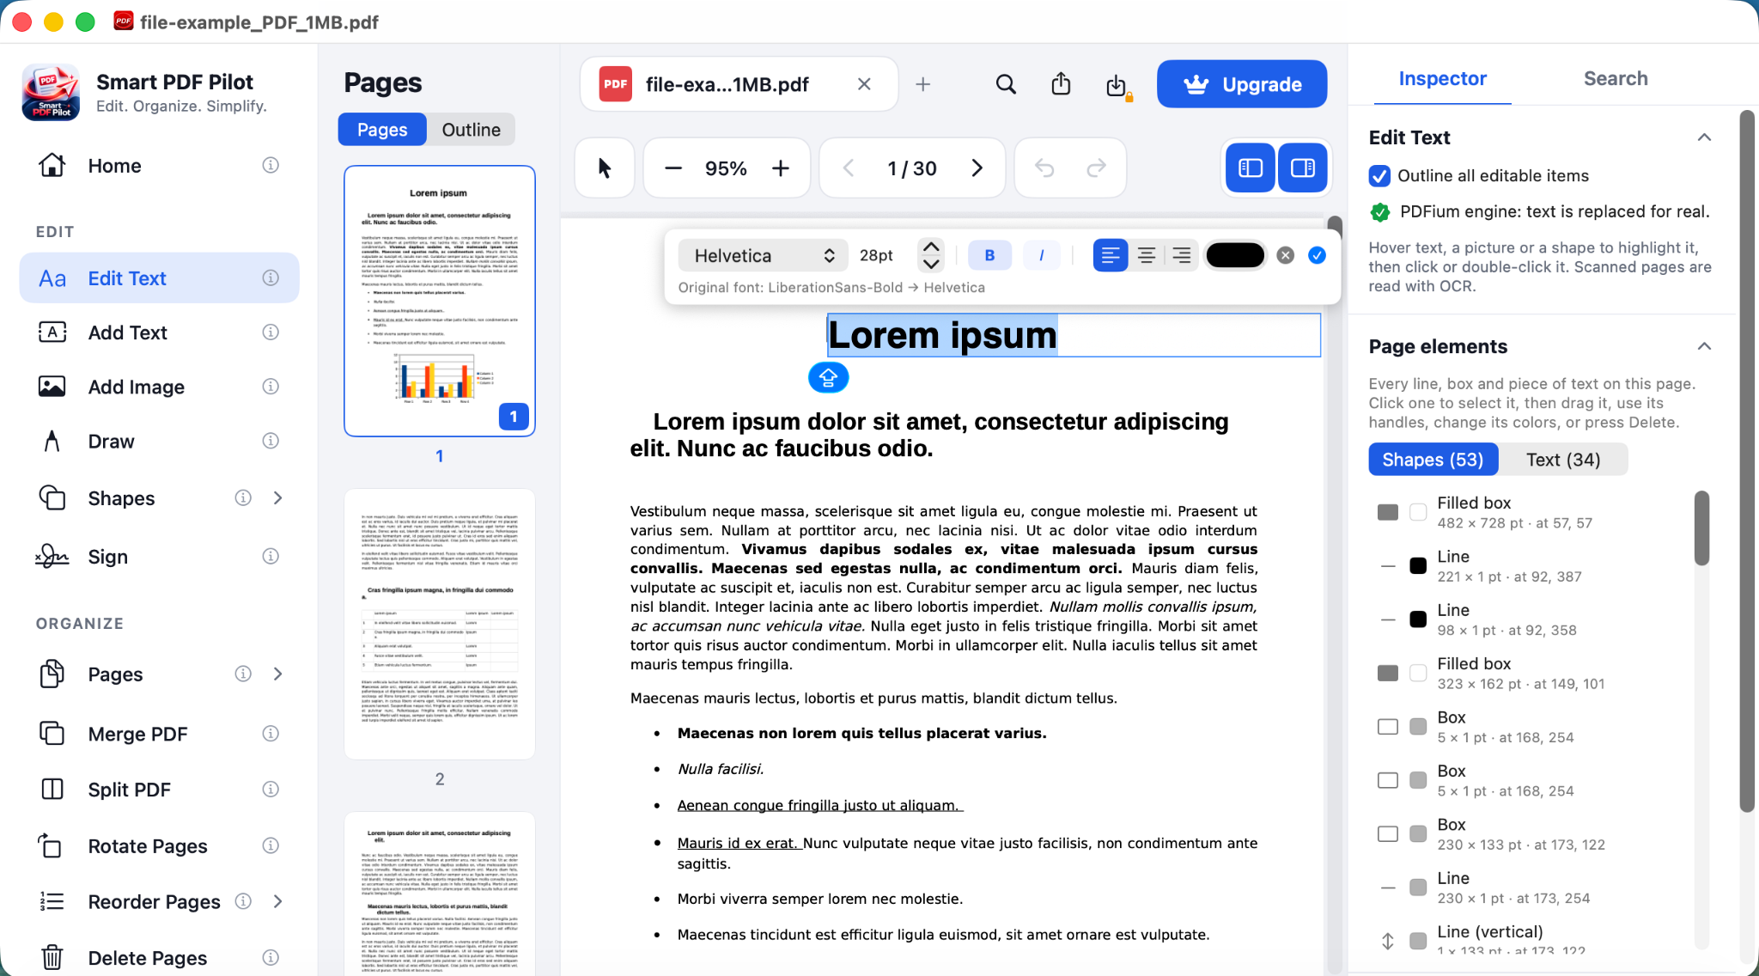Toggle italic formatting button
The image size is (1759, 976).
tap(1041, 255)
